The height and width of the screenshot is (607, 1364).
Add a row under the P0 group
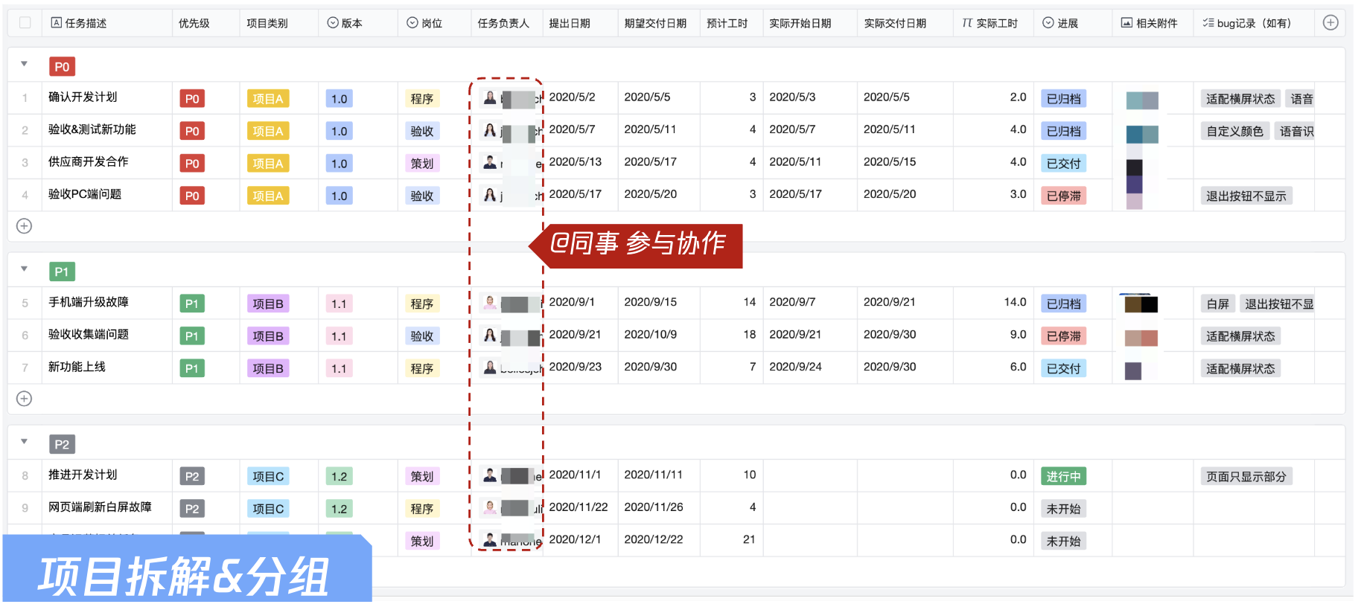click(25, 226)
